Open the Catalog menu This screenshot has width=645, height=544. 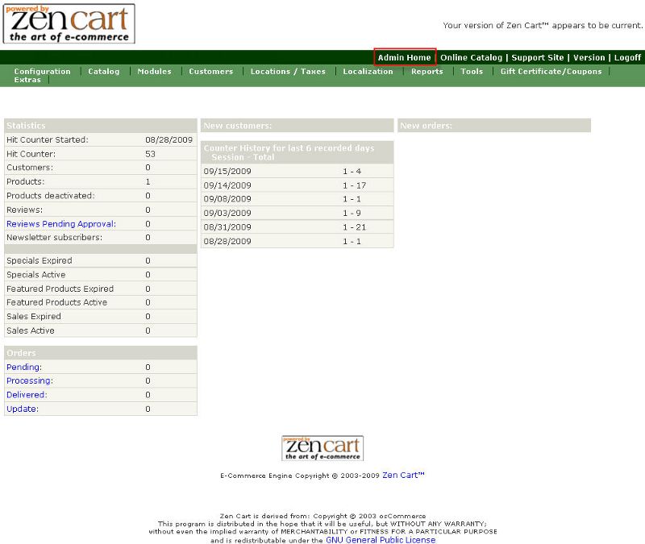click(x=103, y=72)
